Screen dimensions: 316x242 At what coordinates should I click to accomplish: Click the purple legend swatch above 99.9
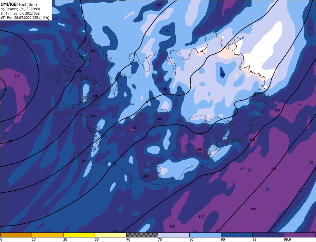(x=300, y=235)
